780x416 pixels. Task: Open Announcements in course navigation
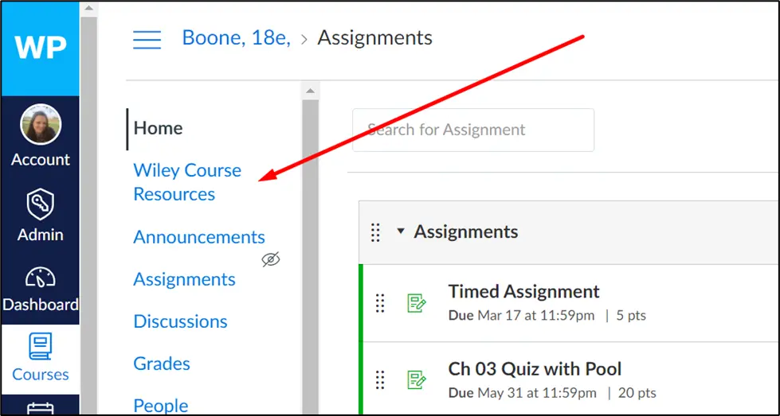coord(199,237)
